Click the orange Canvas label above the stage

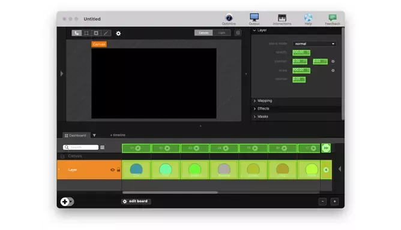click(99, 44)
